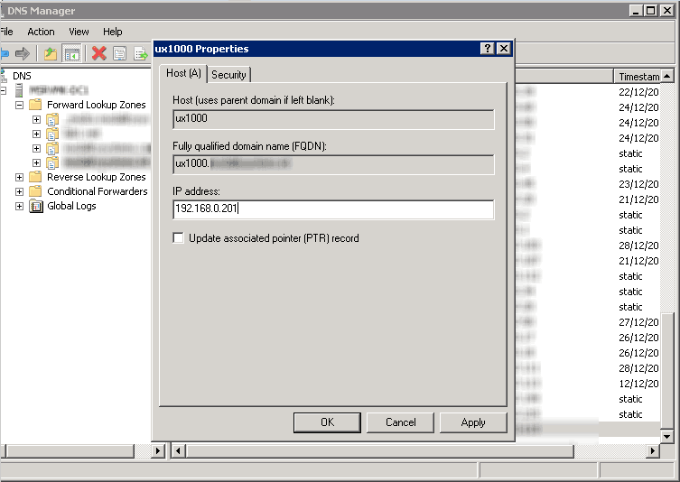
Task: Expand the Conditional Forwarders node
Action: [x=20, y=191]
